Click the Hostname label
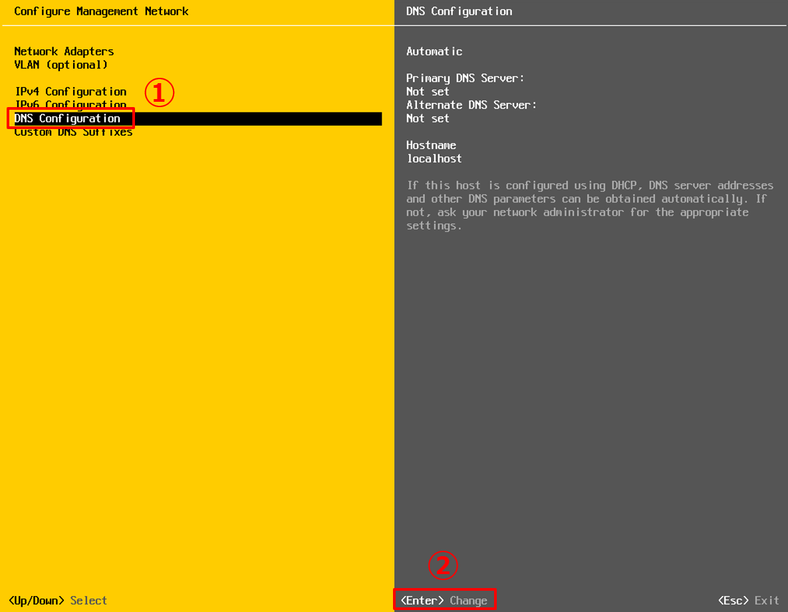The width and height of the screenshot is (788, 612). pyautogui.click(x=431, y=145)
